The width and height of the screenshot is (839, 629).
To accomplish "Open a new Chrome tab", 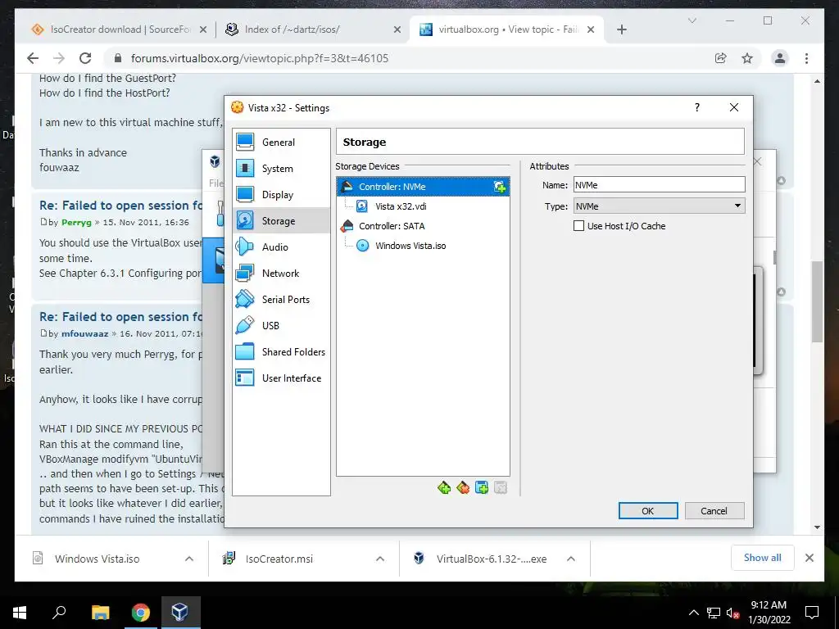I will click(x=621, y=29).
